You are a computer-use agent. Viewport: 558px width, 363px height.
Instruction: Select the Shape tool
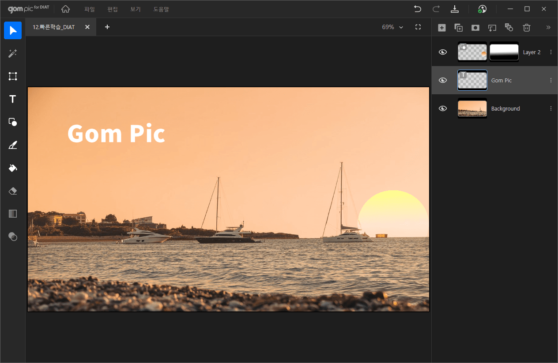point(13,122)
